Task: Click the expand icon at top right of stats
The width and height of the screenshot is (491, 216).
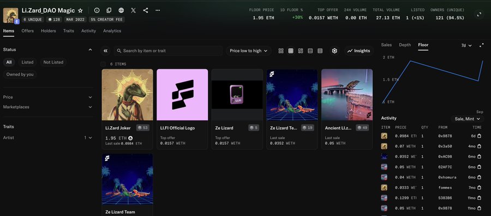Action: coord(479,14)
